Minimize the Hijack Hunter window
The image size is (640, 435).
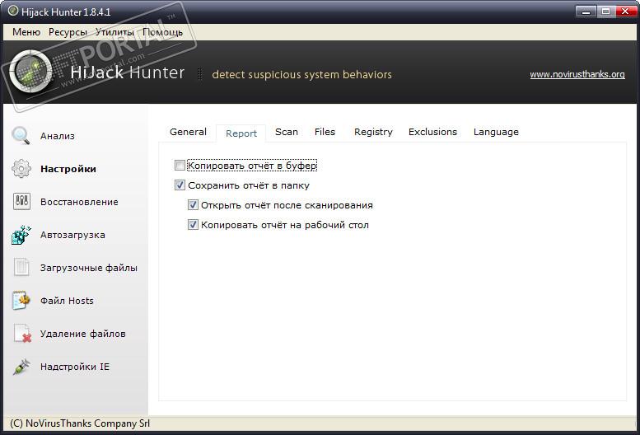click(586, 12)
